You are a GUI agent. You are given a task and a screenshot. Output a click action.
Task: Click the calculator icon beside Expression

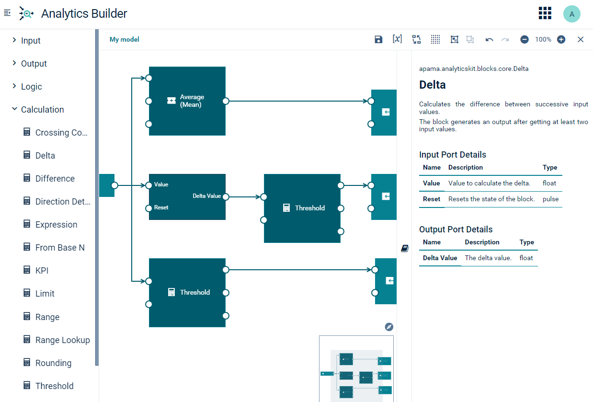27,224
